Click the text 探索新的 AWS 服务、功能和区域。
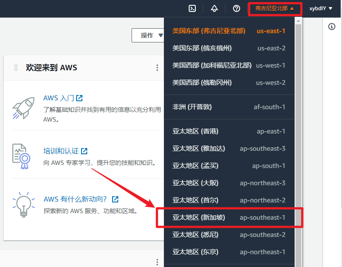 coord(90,211)
